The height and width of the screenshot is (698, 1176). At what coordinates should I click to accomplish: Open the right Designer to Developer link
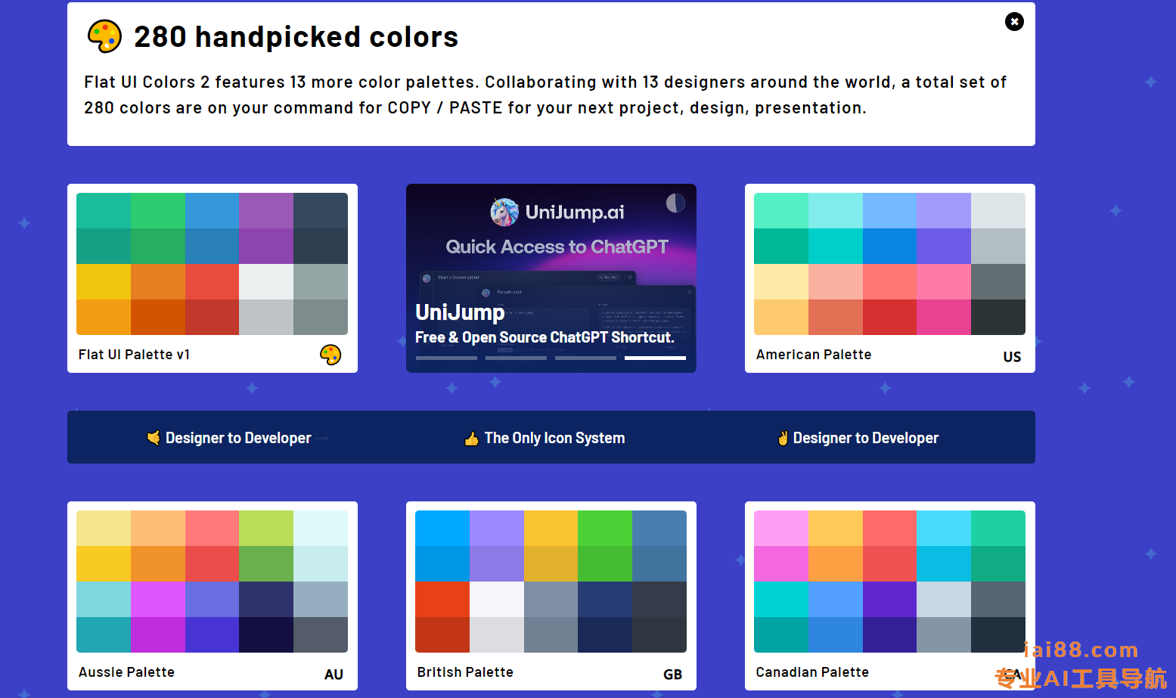tap(865, 438)
